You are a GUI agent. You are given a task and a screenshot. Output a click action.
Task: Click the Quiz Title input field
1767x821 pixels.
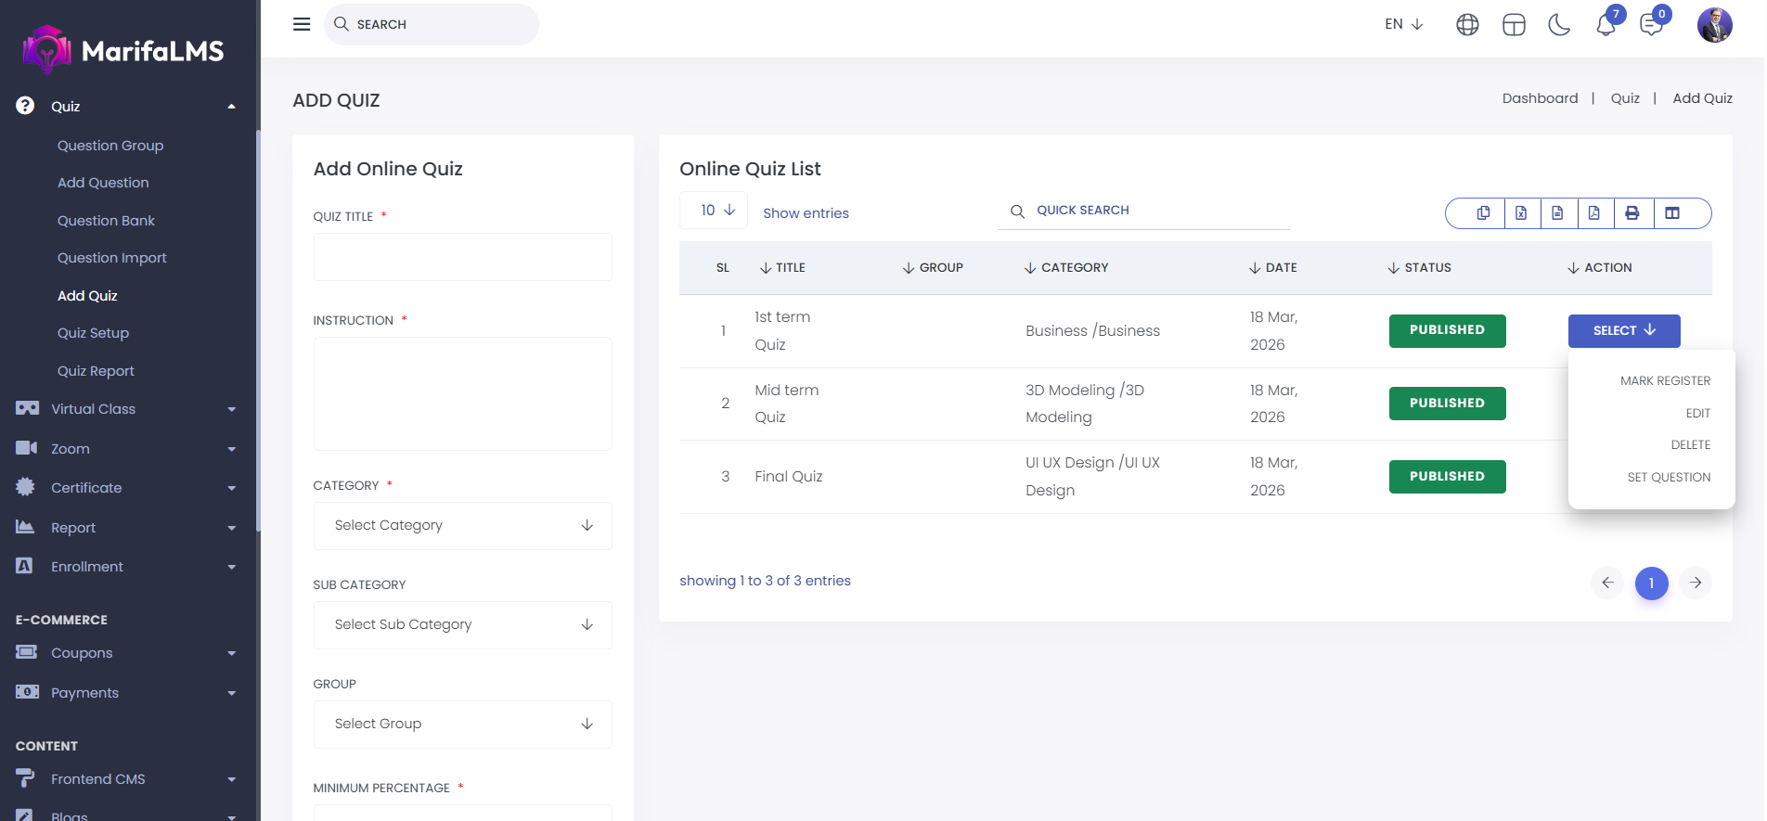pos(462,257)
